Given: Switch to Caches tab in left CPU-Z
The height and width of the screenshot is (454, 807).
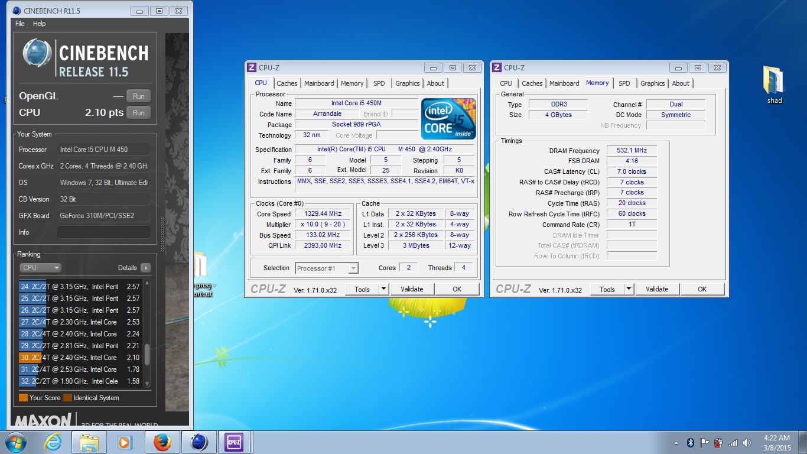Looking at the screenshot, I should pyautogui.click(x=287, y=83).
